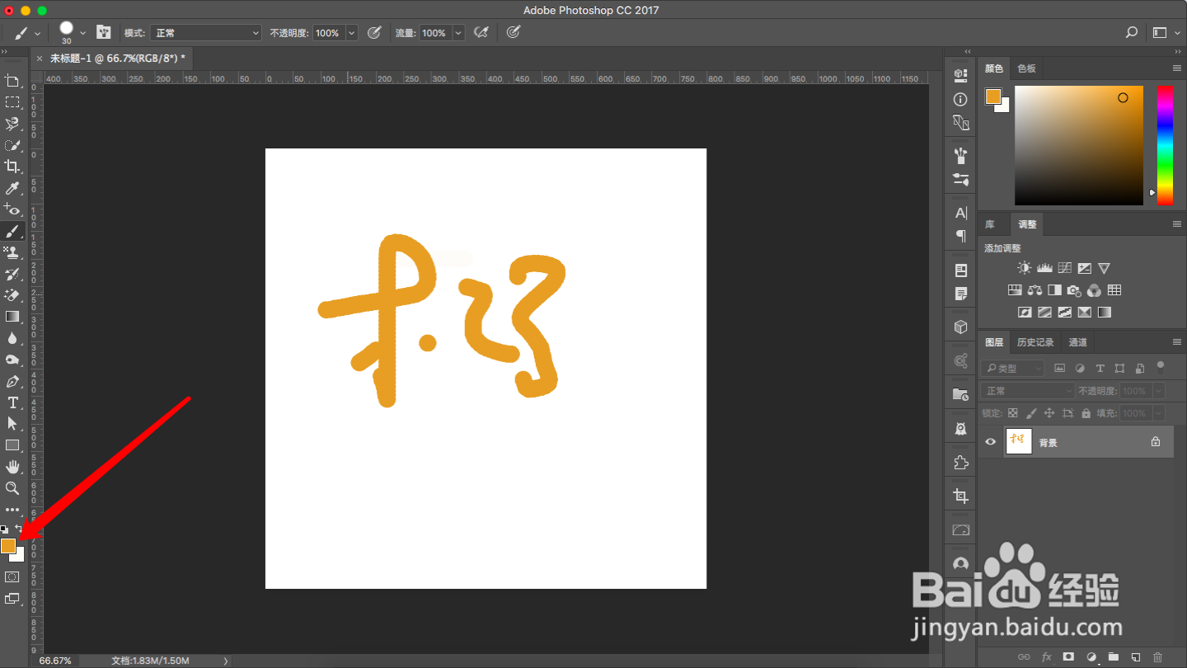
Task: Select the Crop tool in left toolbar
Action: pos(12,167)
